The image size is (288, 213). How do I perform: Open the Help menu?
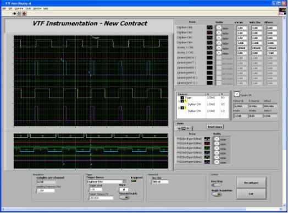coord(46,8)
